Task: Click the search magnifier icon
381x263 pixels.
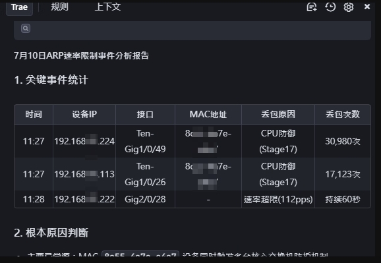Action: (x=26, y=28)
